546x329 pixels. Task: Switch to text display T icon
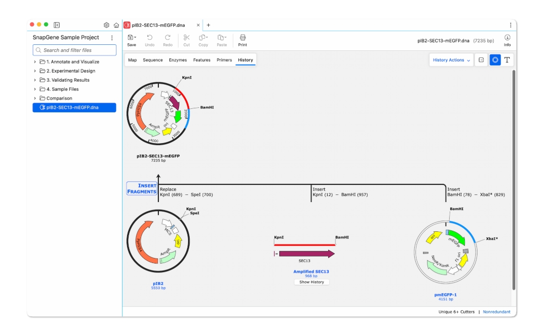[507, 60]
